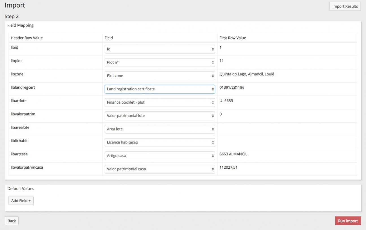Click the 112027.51 first row value

tap(229, 167)
